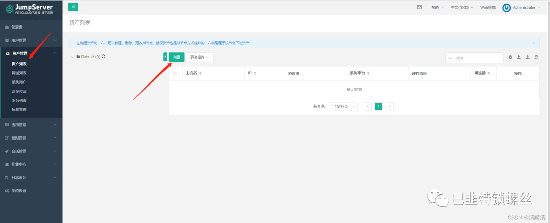Screen dimensions: 550x223
Task: Click the upload import icon above the table
Action: point(519,57)
